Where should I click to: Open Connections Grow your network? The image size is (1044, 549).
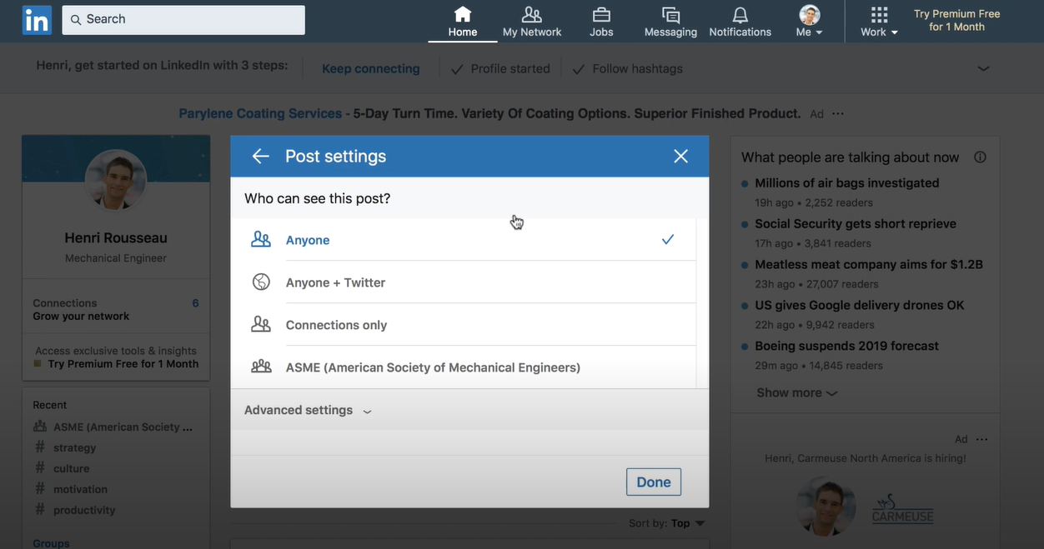point(116,310)
